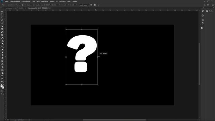Image resolution: width=215 pixels, height=121 pixels.
Task: Select the Zoom magnifier tool
Action: click(2, 76)
